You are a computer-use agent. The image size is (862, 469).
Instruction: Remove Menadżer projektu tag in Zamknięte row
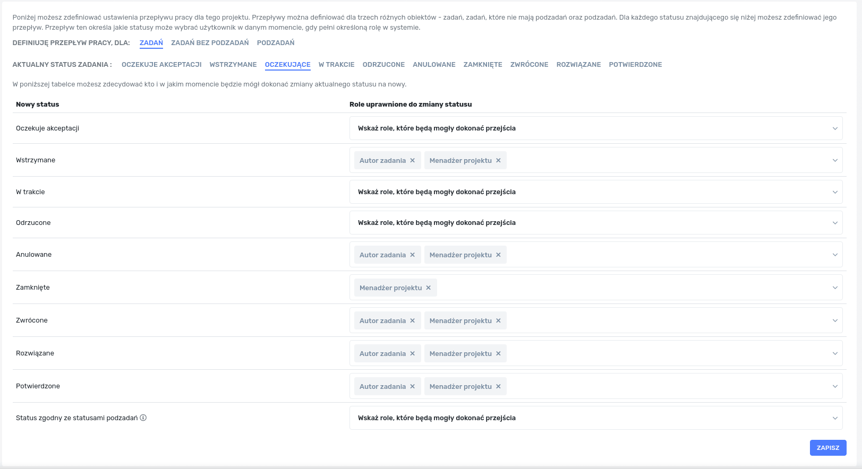point(429,288)
